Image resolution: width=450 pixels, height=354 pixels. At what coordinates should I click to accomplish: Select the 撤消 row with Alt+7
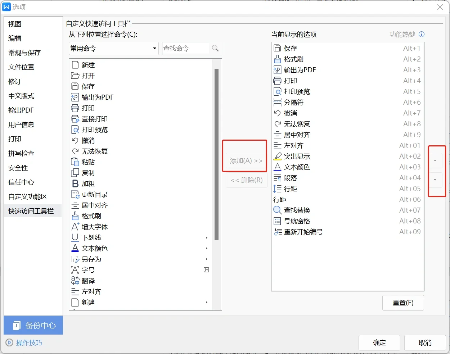click(x=347, y=113)
